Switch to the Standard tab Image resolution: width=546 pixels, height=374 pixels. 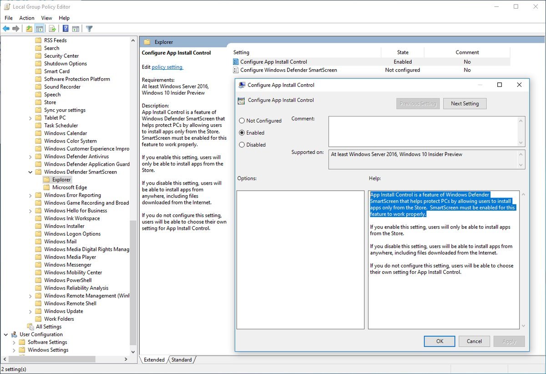pyautogui.click(x=182, y=360)
